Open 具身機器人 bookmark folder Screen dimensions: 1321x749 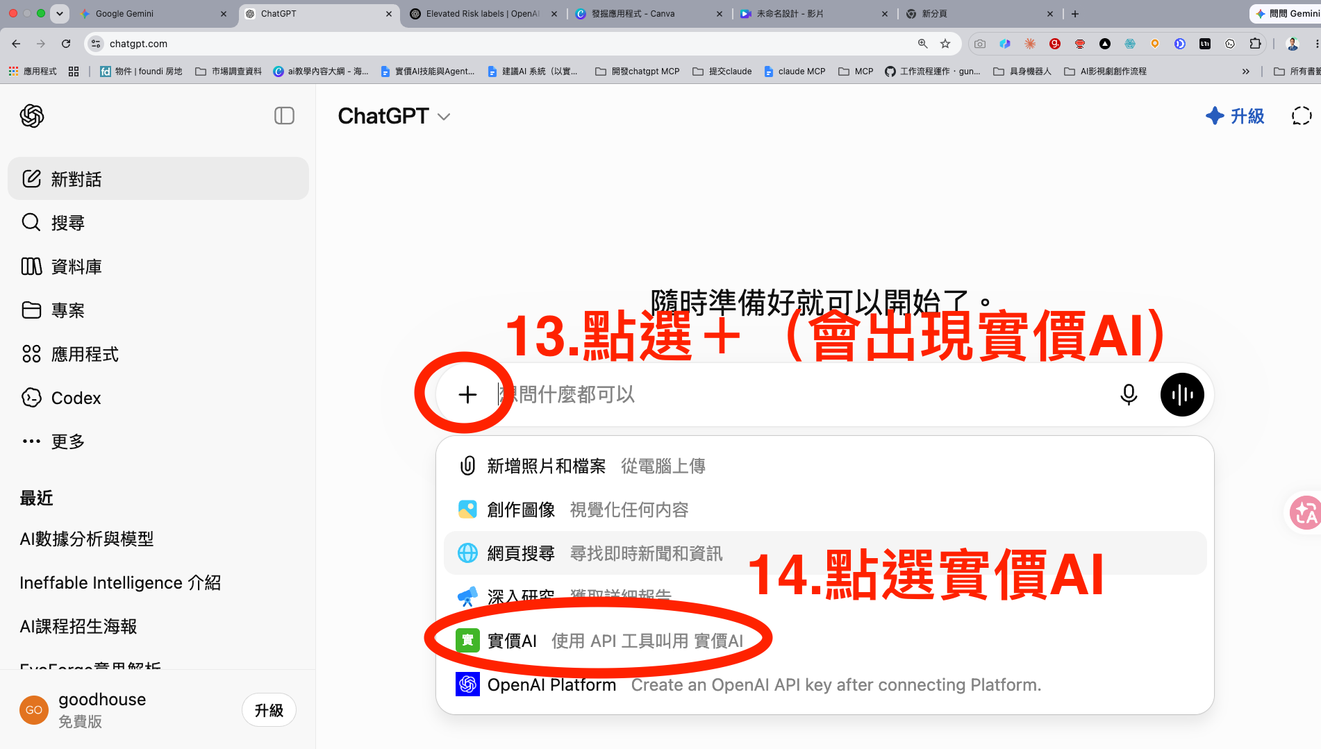click(x=1022, y=71)
